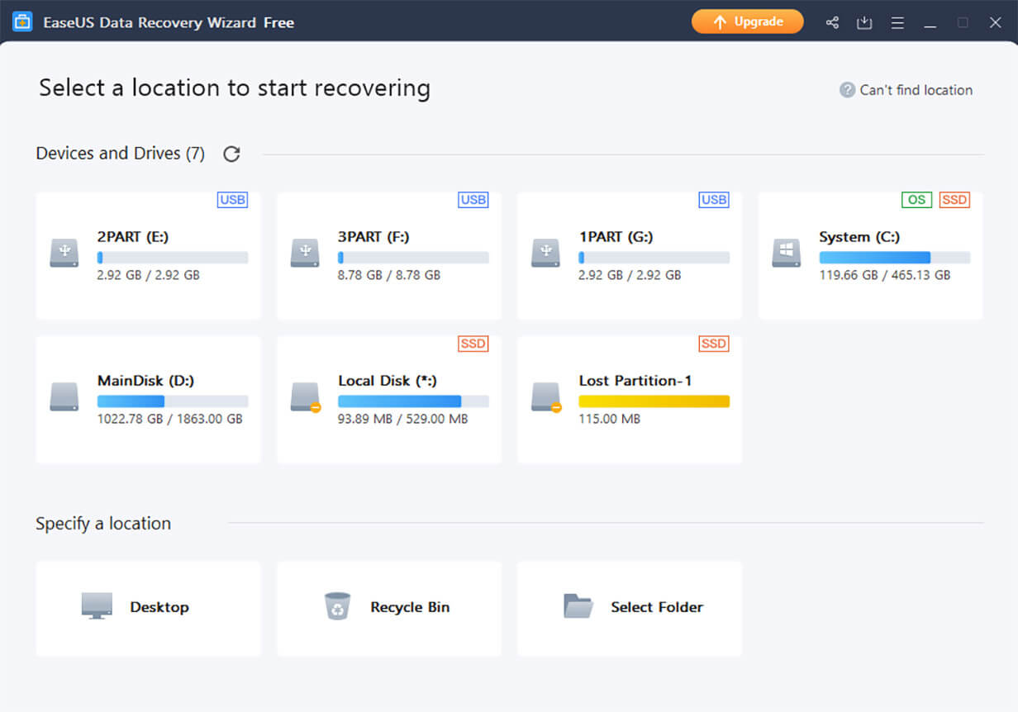This screenshot has width=1018, height=712.
Task: Click the Desktop monitor icon
Action: (x=97, y=606)
